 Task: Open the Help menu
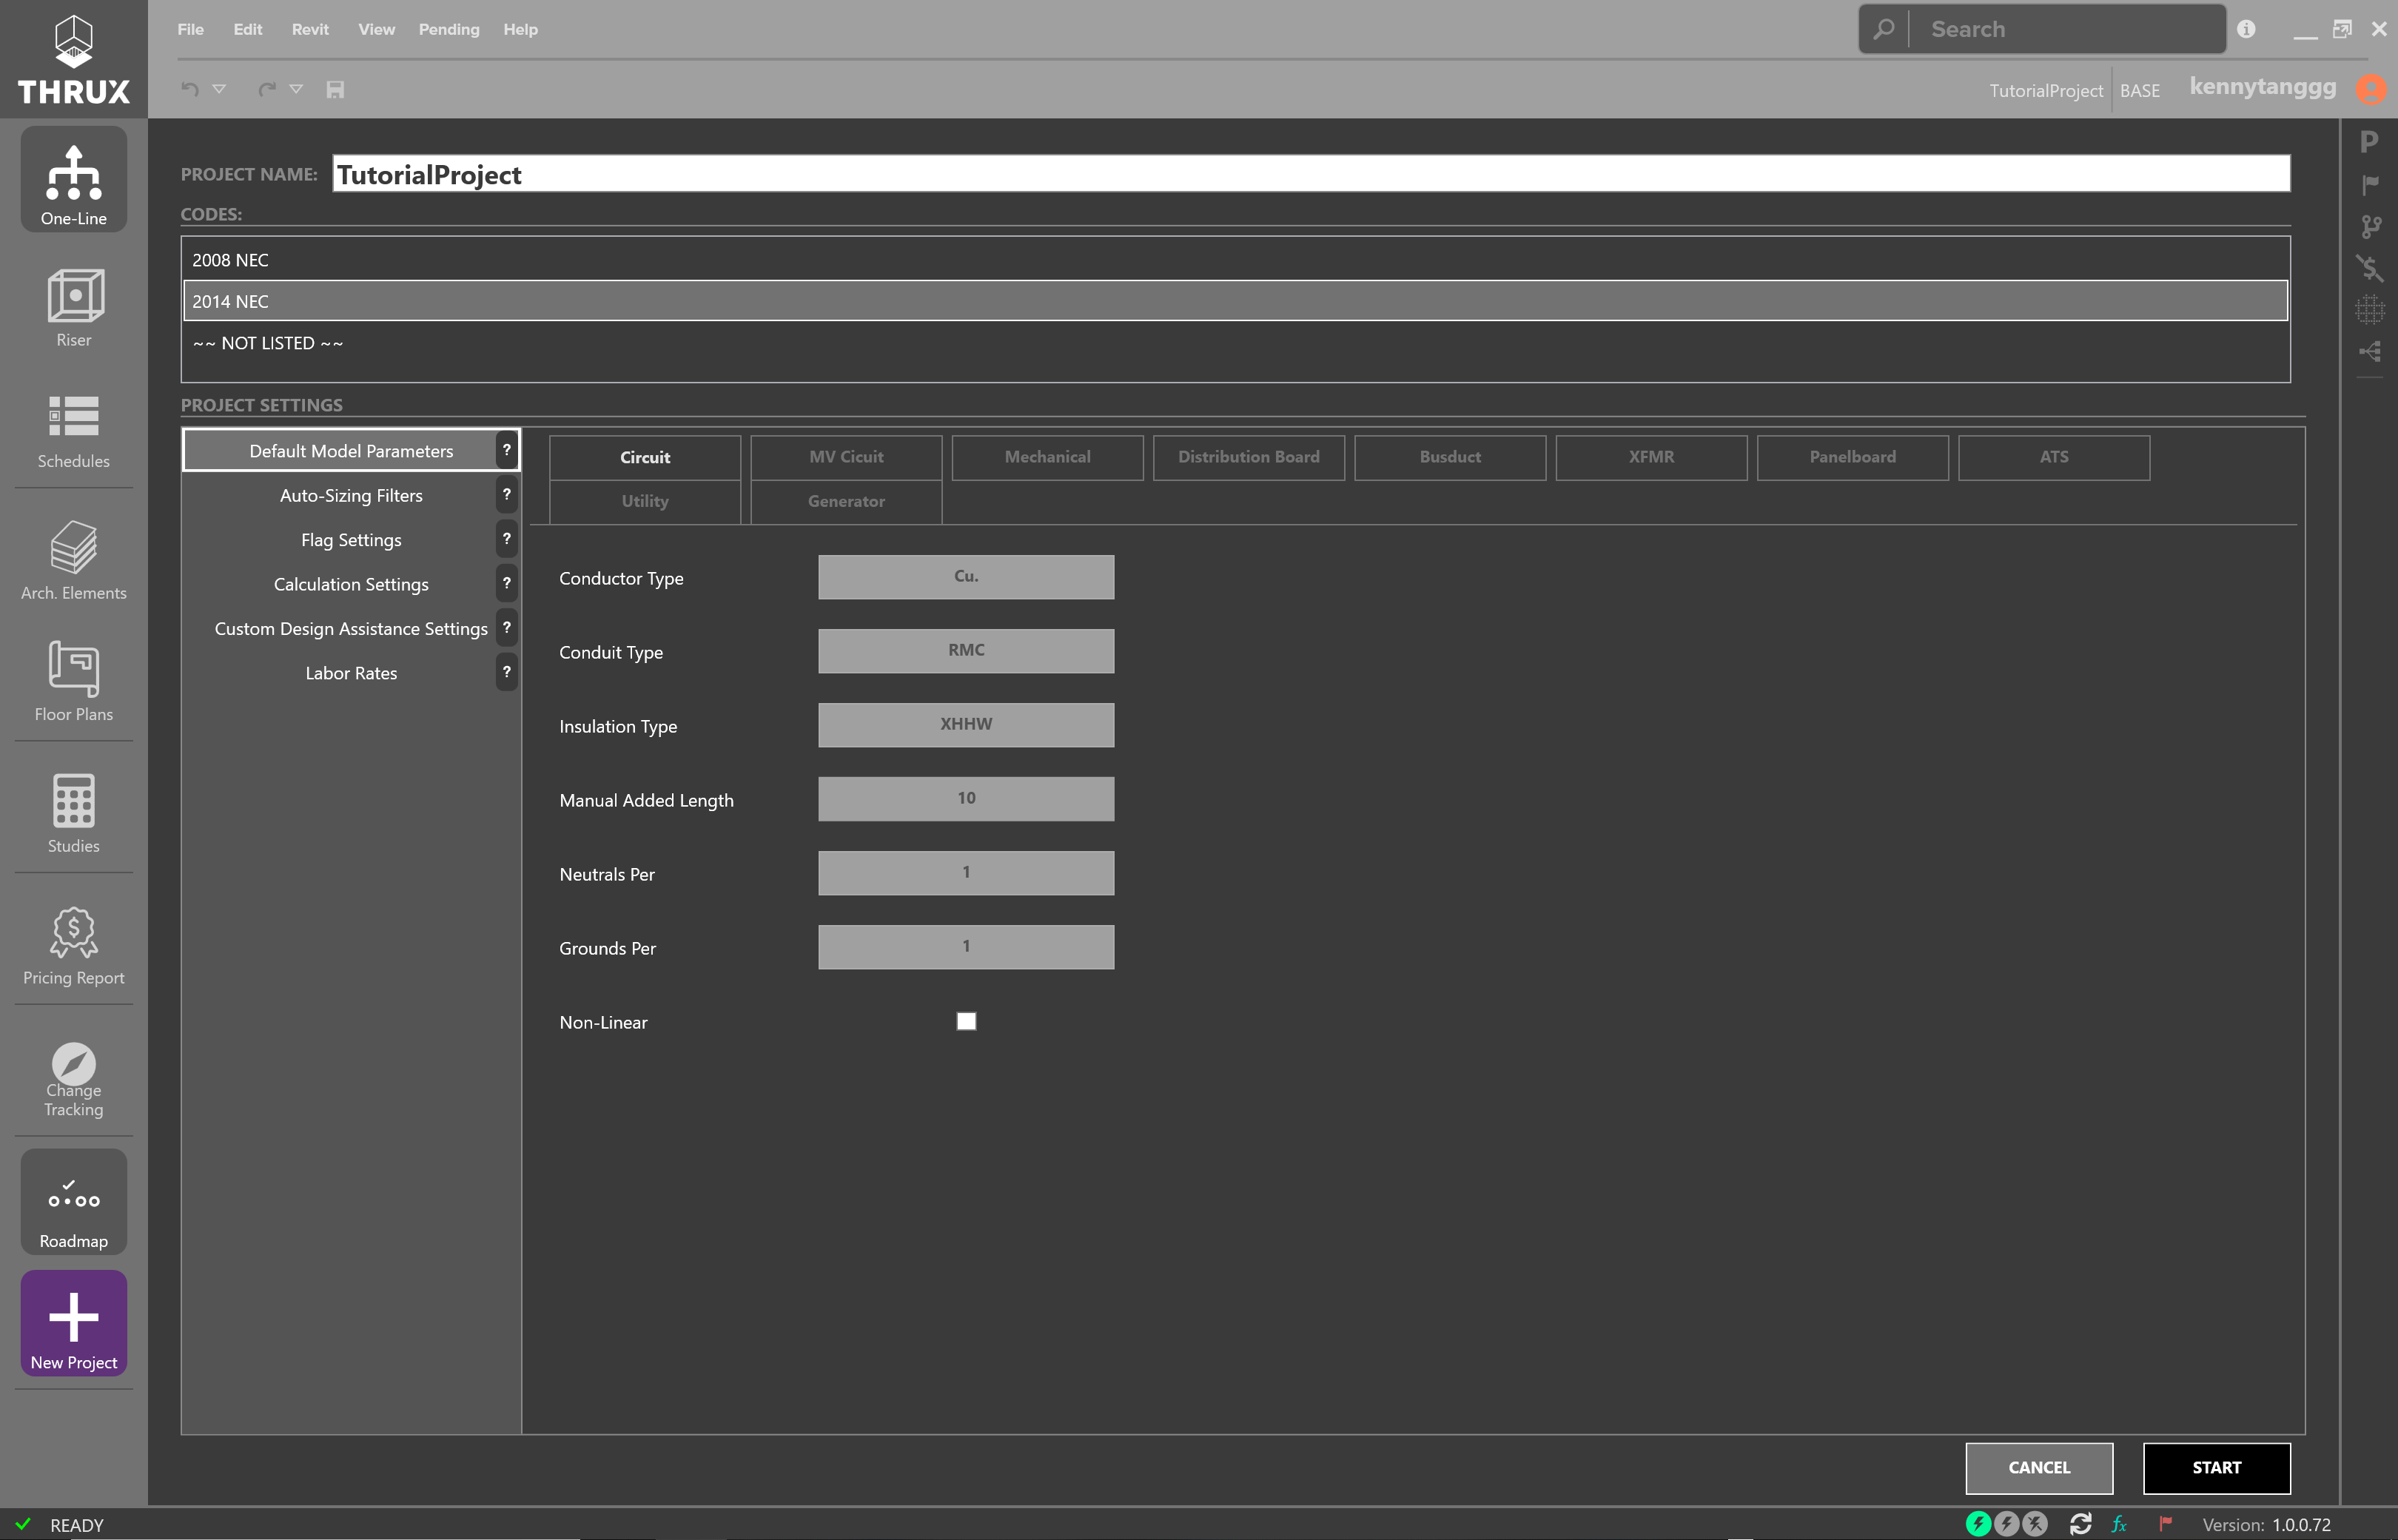[x=520, y=29]
